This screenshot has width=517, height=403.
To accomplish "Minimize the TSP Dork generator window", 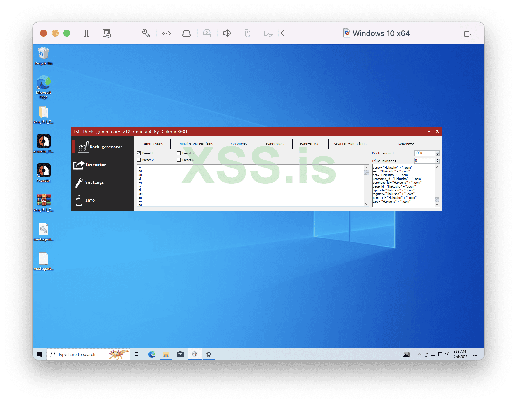I will (429, 132).
